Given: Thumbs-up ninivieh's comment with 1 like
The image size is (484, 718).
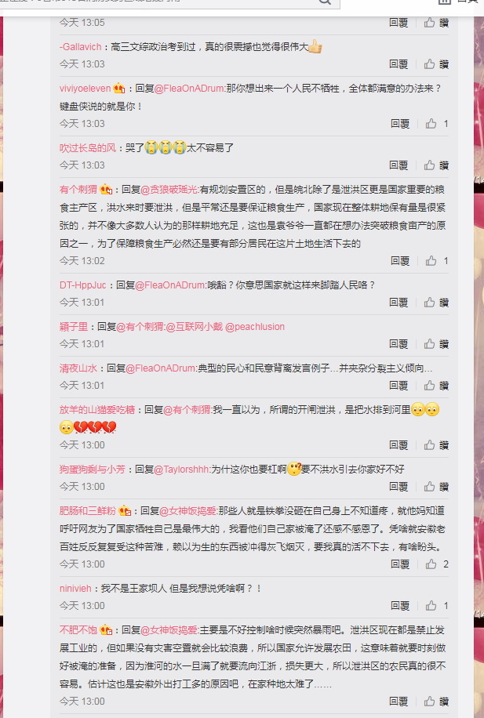Looking at the screenshot, I should (x=437, y=606).
